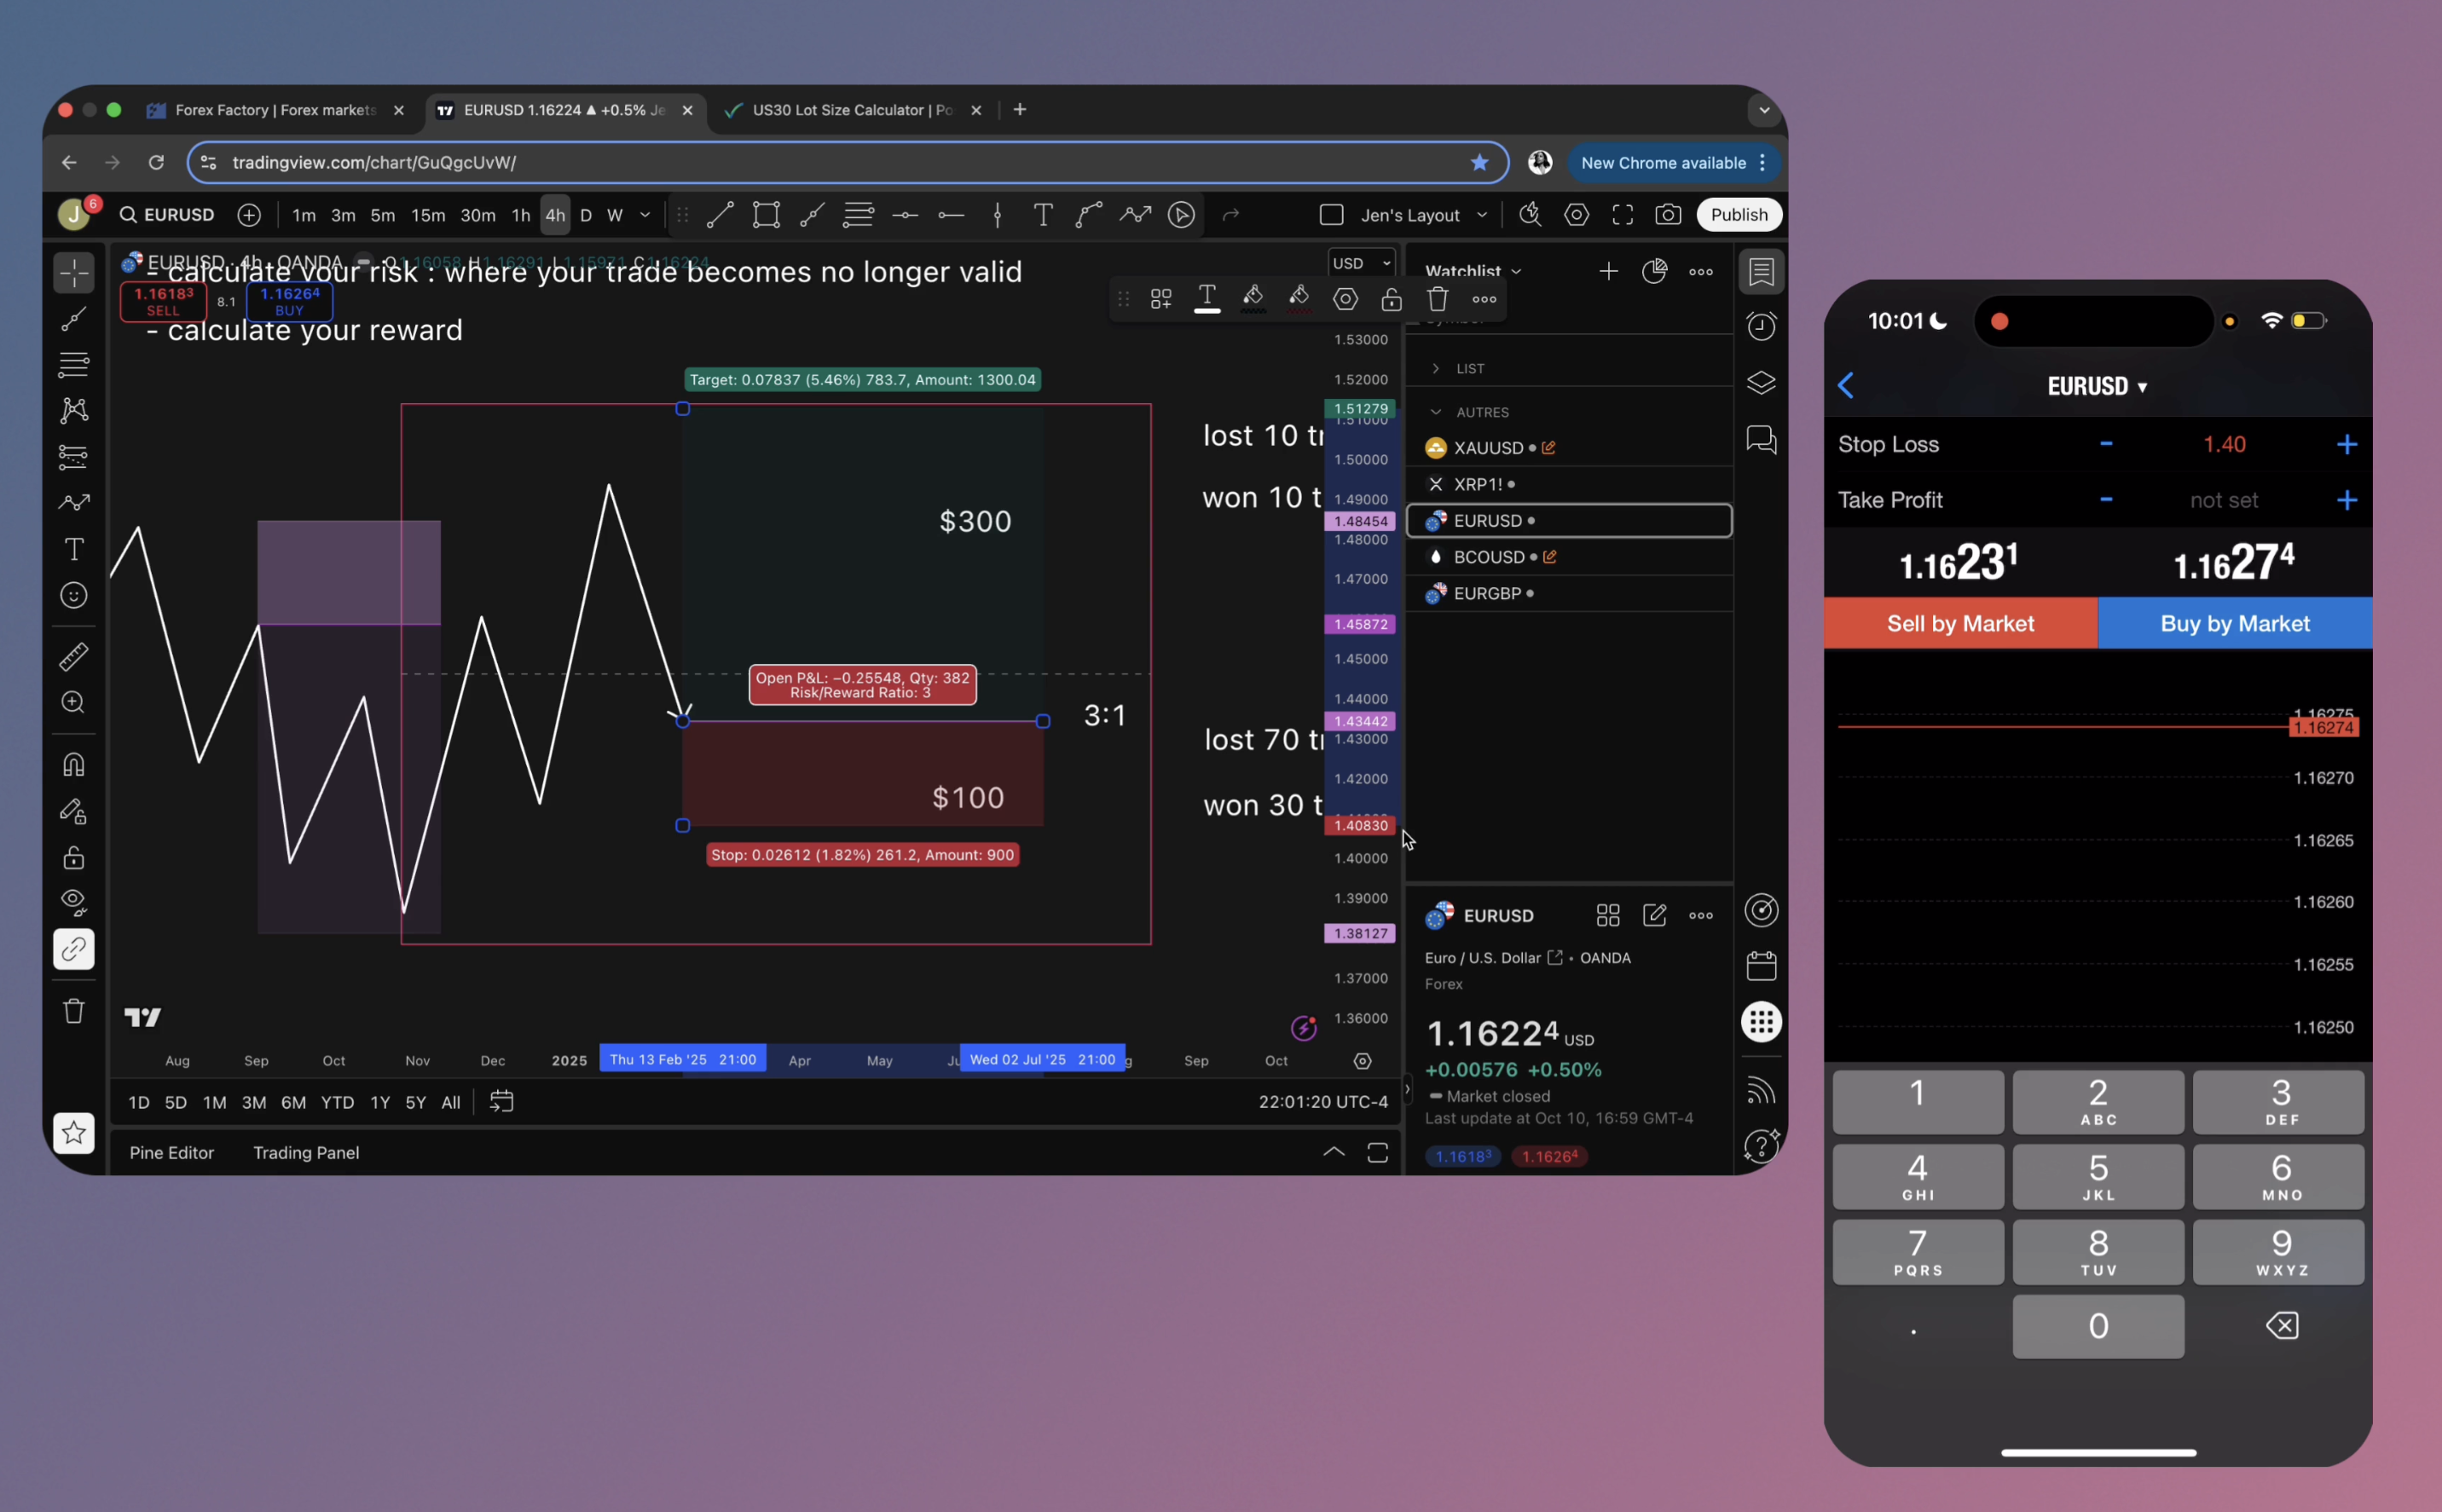Click the magnet mode icon
This screenshot has height=1512, width=2442.
74,765
